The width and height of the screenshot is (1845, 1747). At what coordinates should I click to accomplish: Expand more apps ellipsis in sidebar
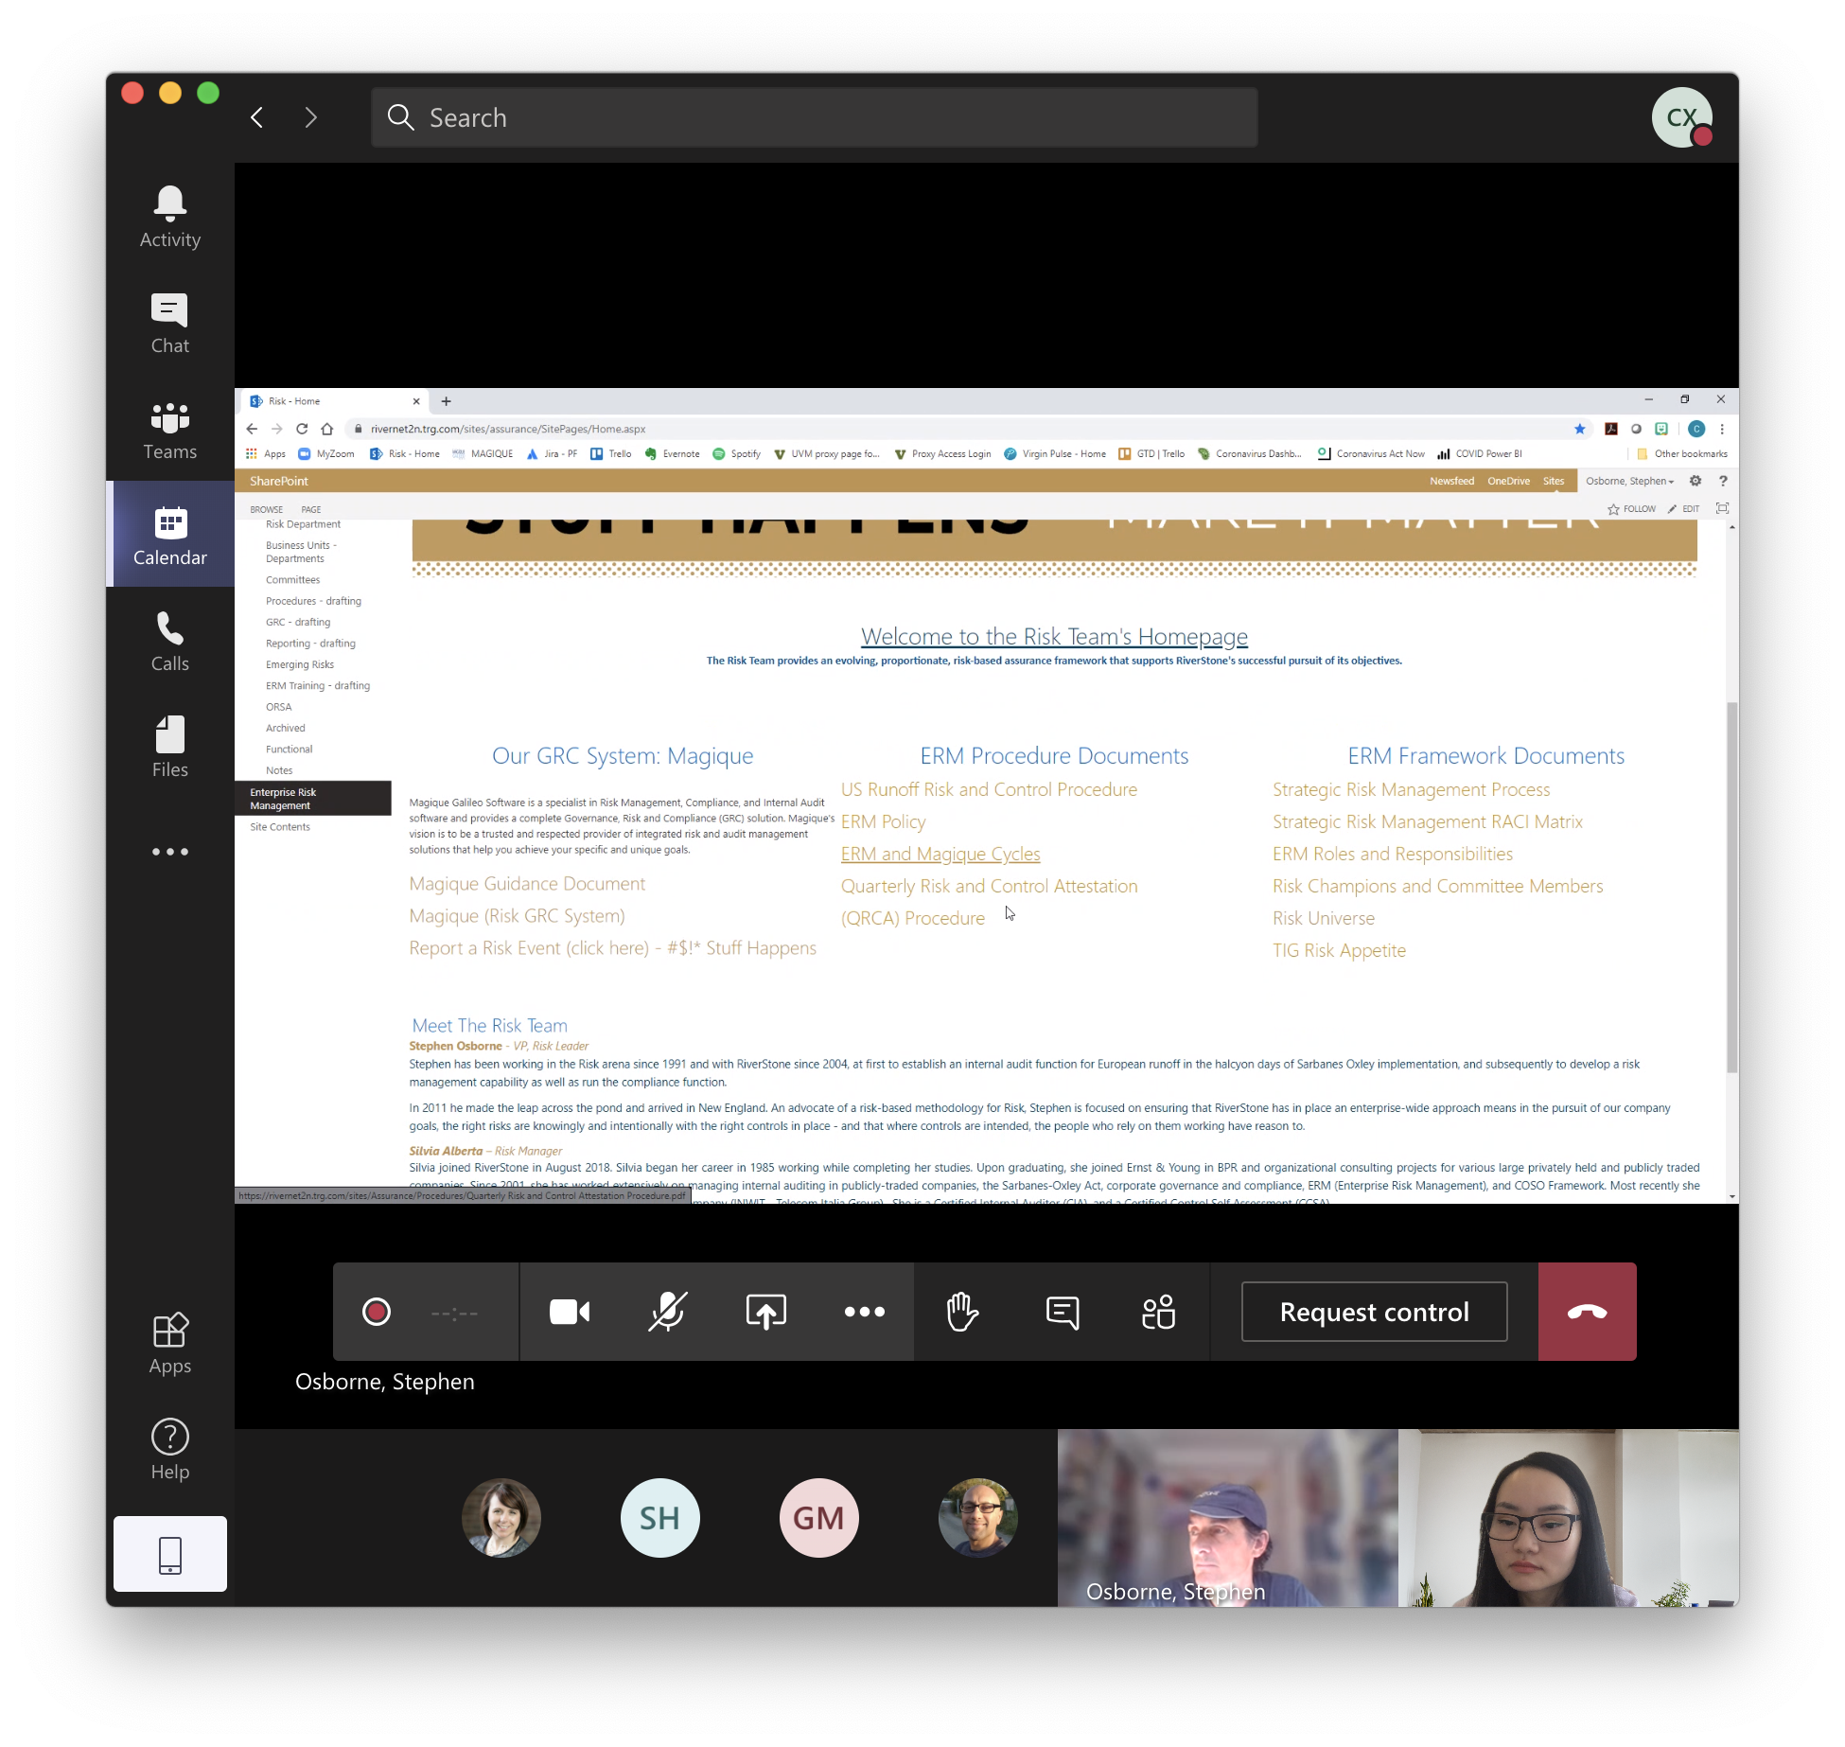170,852
